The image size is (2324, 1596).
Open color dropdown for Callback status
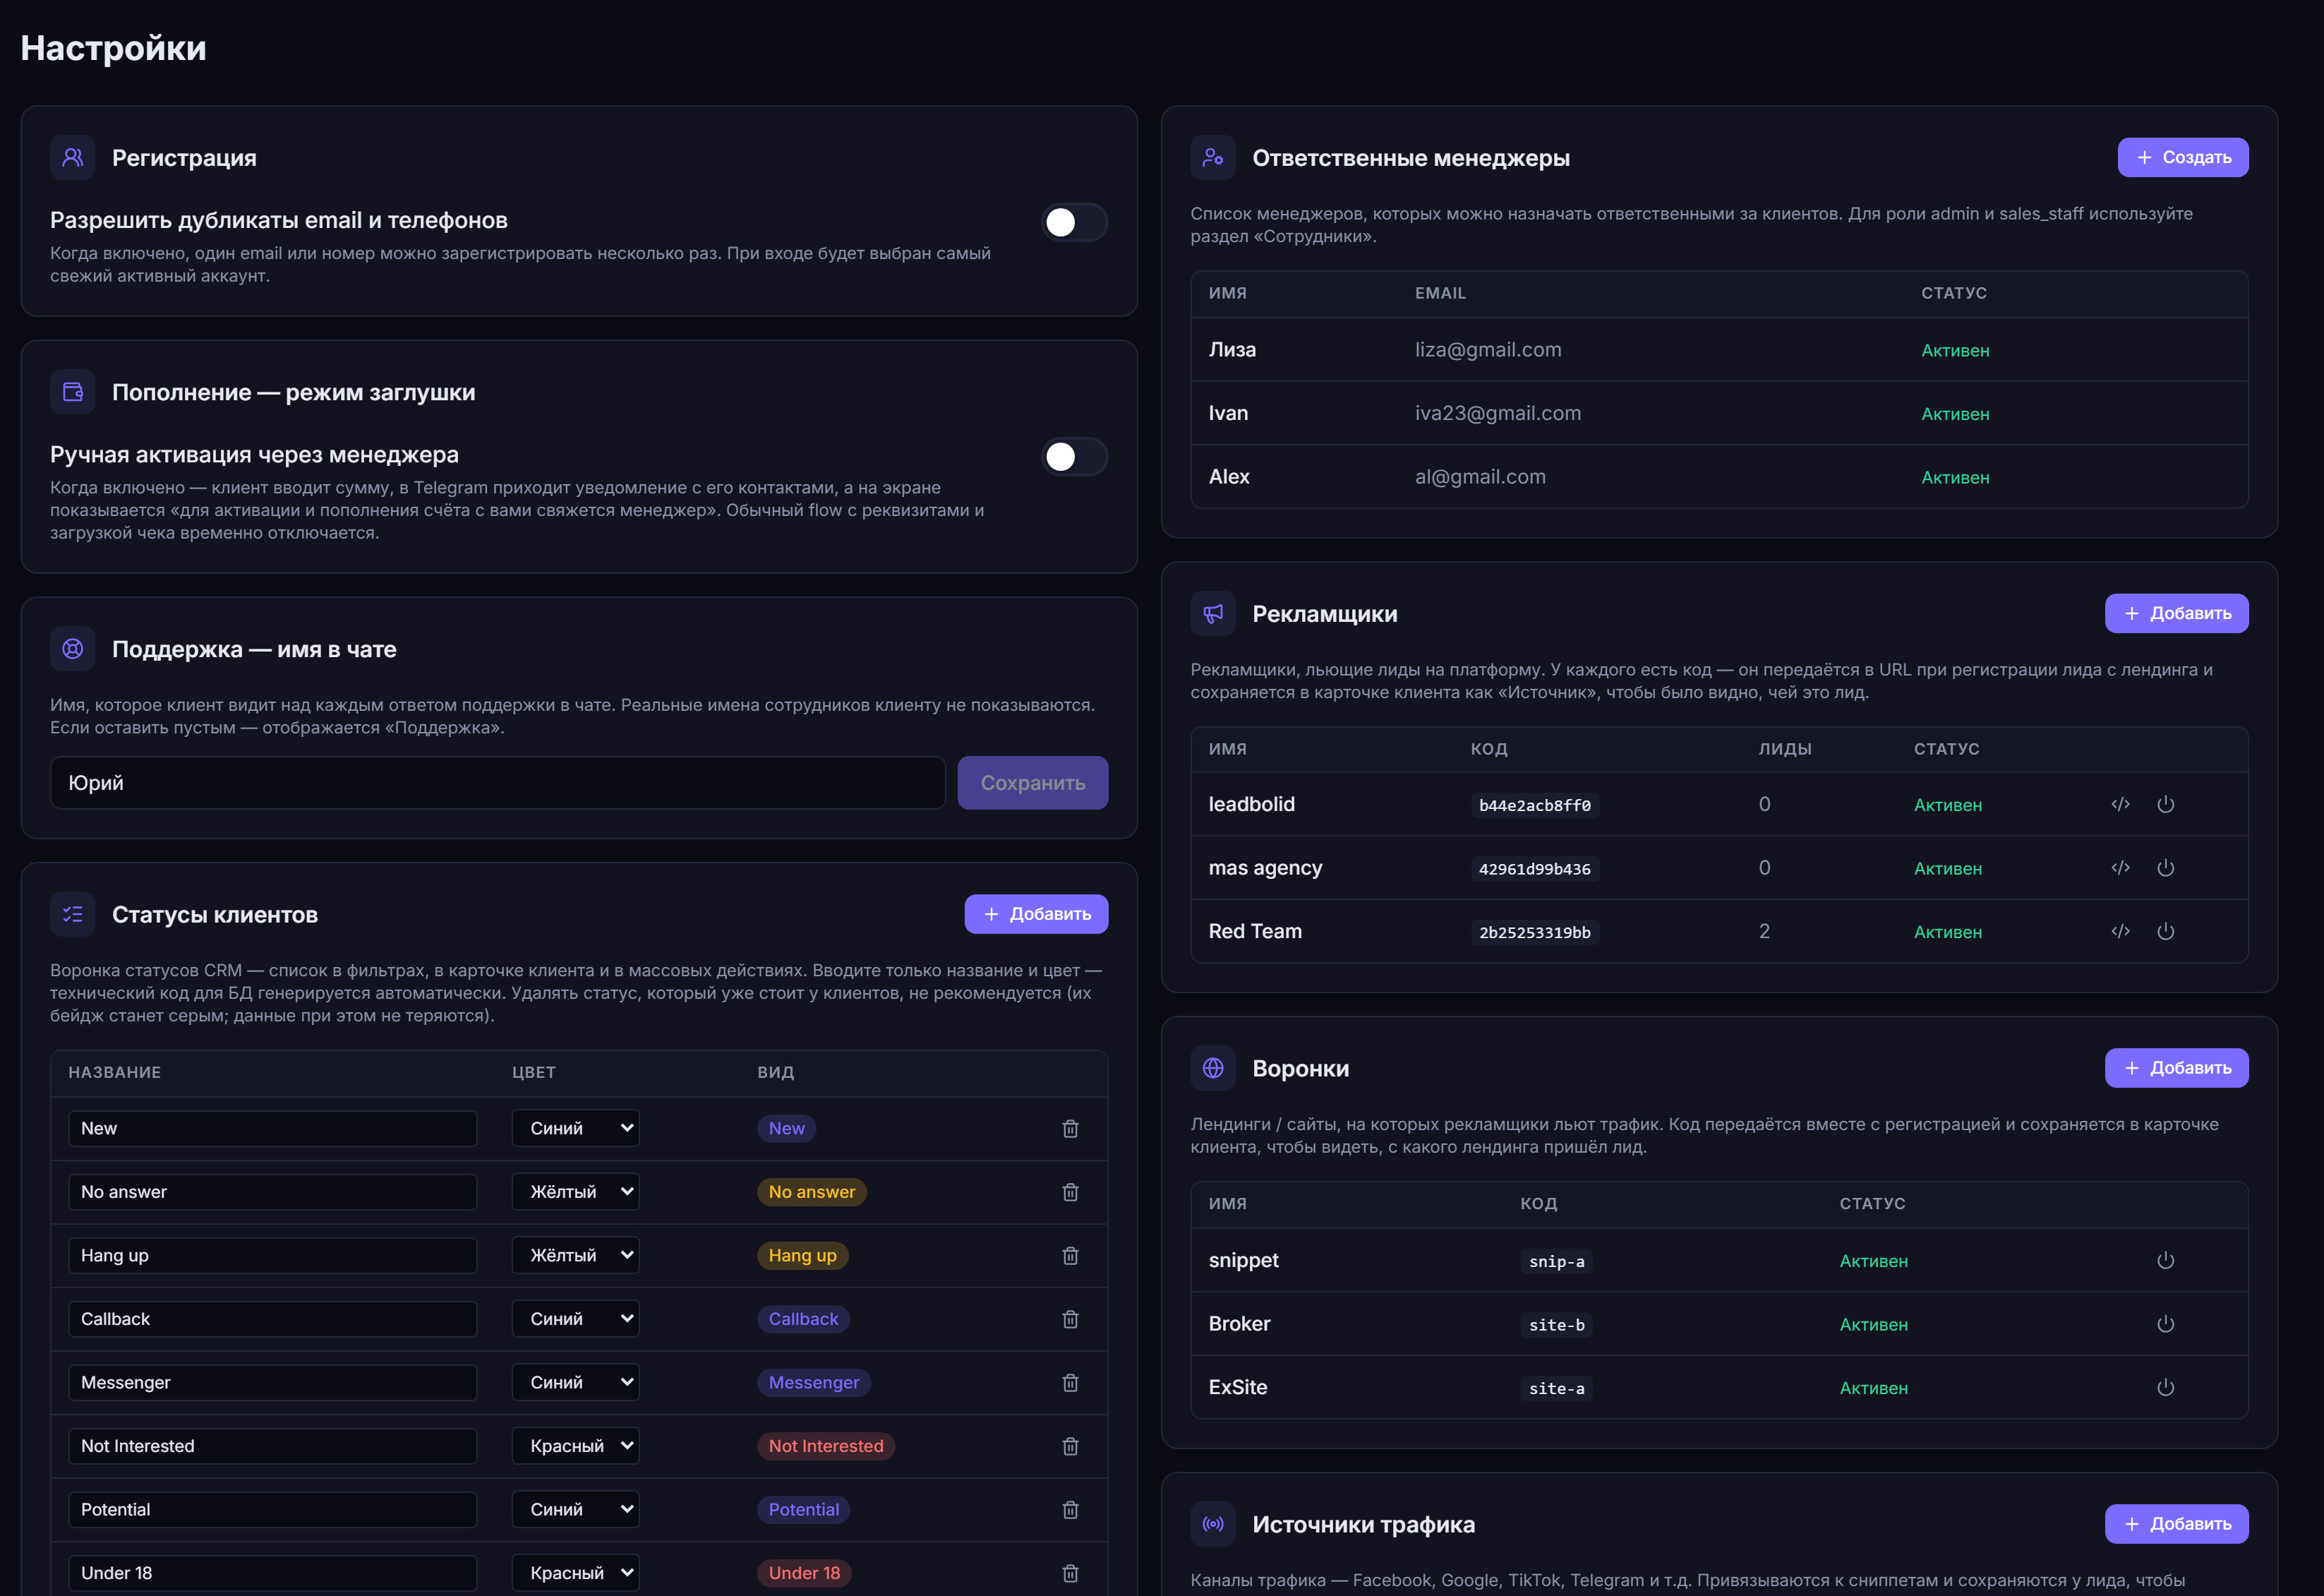point(575,1319)
